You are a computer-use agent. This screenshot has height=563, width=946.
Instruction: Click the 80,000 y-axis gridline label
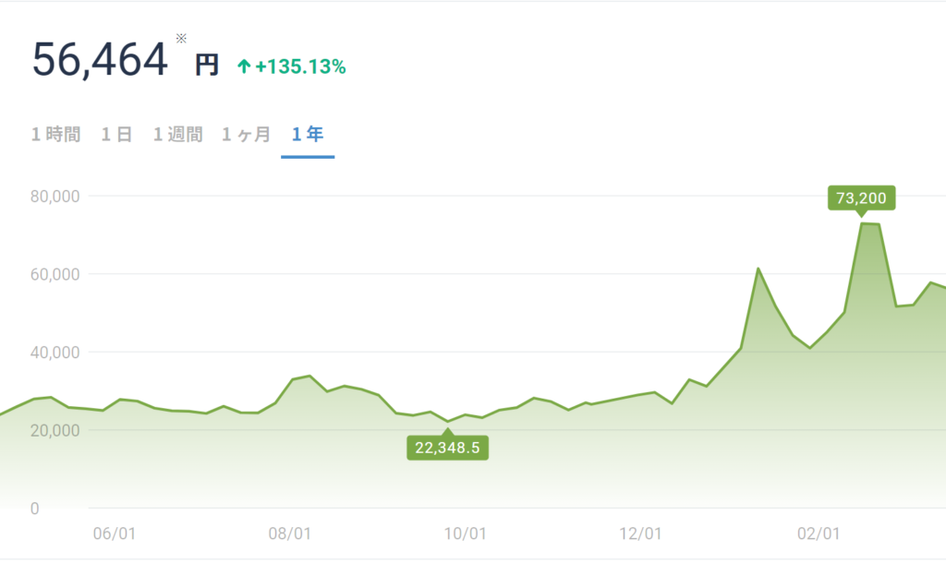pos(56,196)
